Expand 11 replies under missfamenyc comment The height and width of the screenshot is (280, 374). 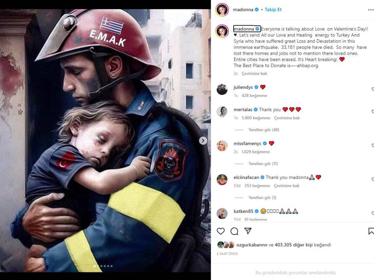[263, 164]
